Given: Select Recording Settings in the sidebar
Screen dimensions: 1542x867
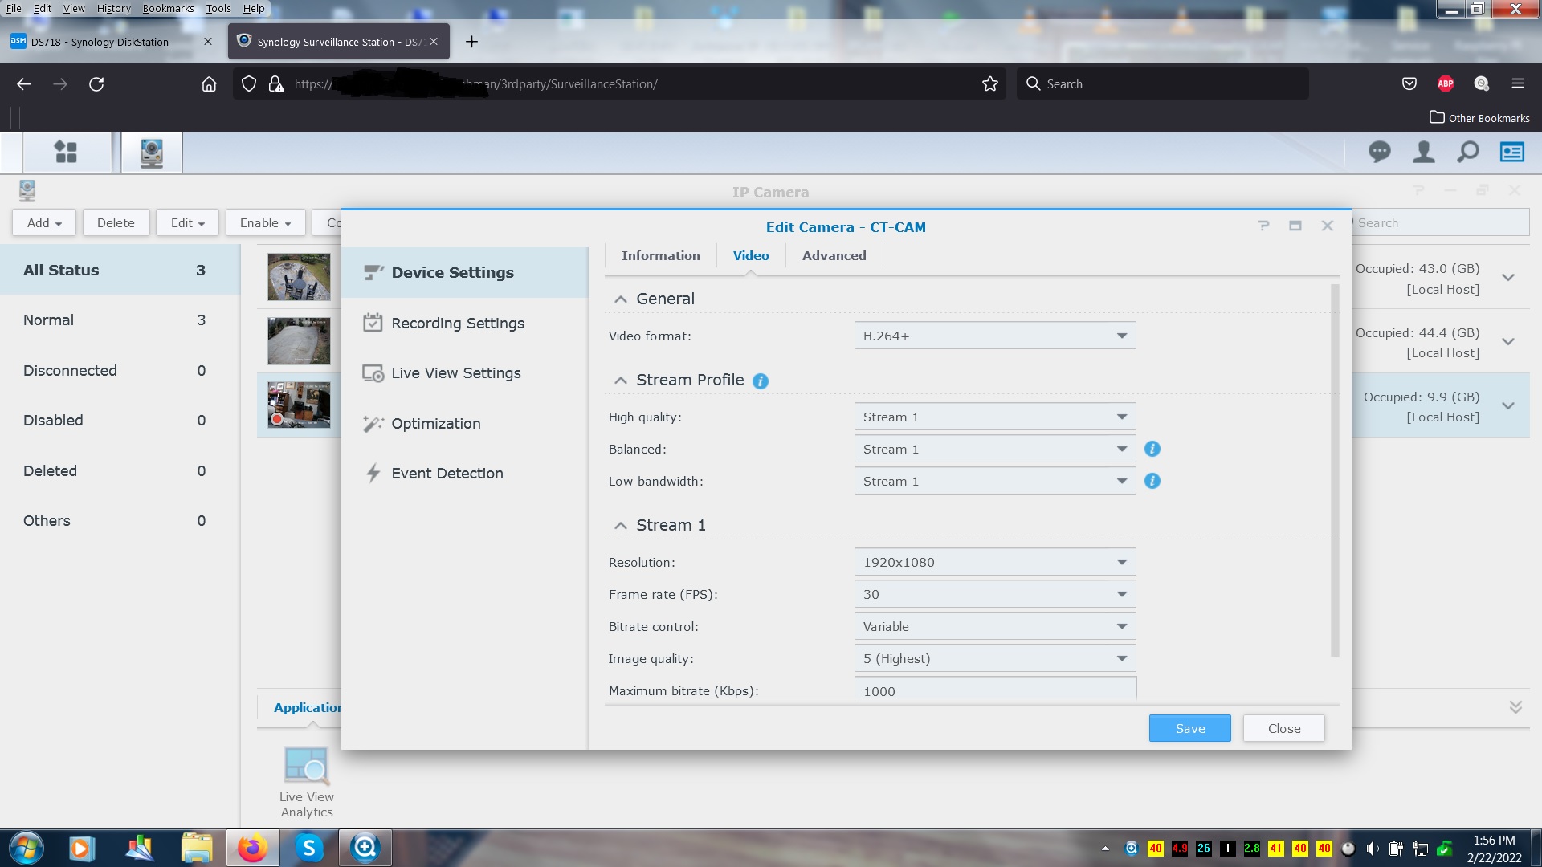Looking at the screenshot, I should tap(457, 323).
